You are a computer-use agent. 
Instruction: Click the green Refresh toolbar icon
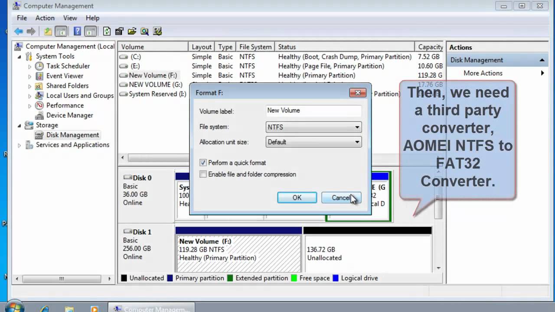click(x=107, y=31)
